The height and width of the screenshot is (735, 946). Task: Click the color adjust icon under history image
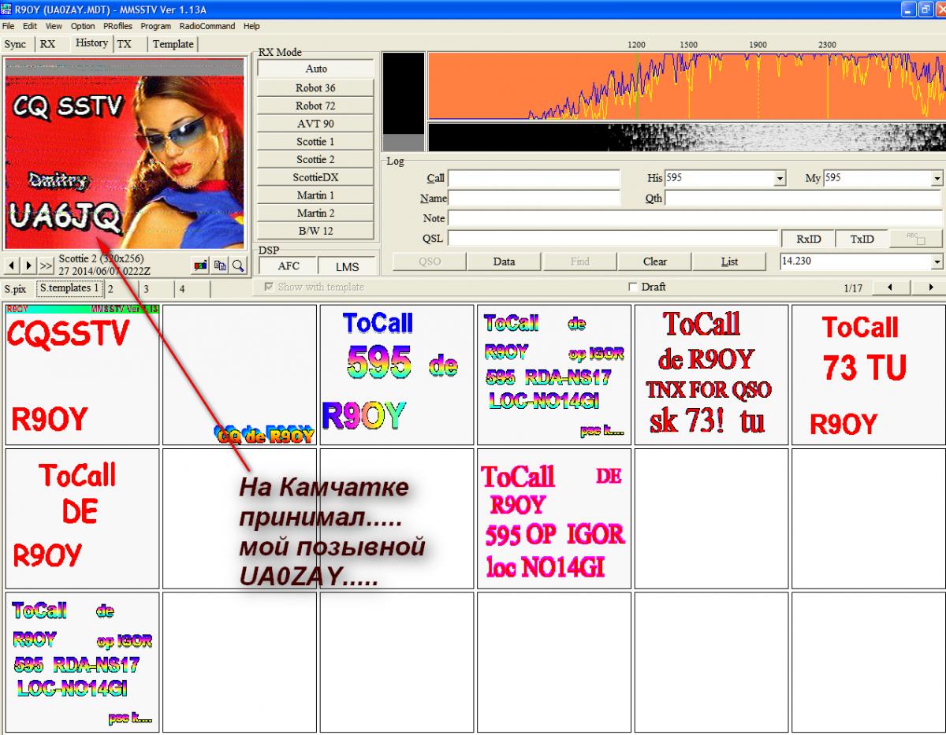(201, 265)
